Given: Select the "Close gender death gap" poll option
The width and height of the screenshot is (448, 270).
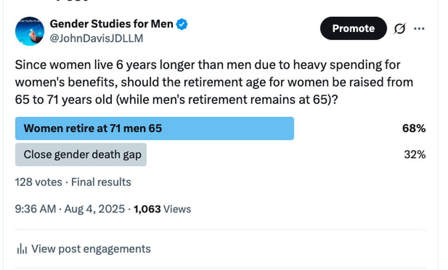Looking at the screenshot, I should point(81,154).
